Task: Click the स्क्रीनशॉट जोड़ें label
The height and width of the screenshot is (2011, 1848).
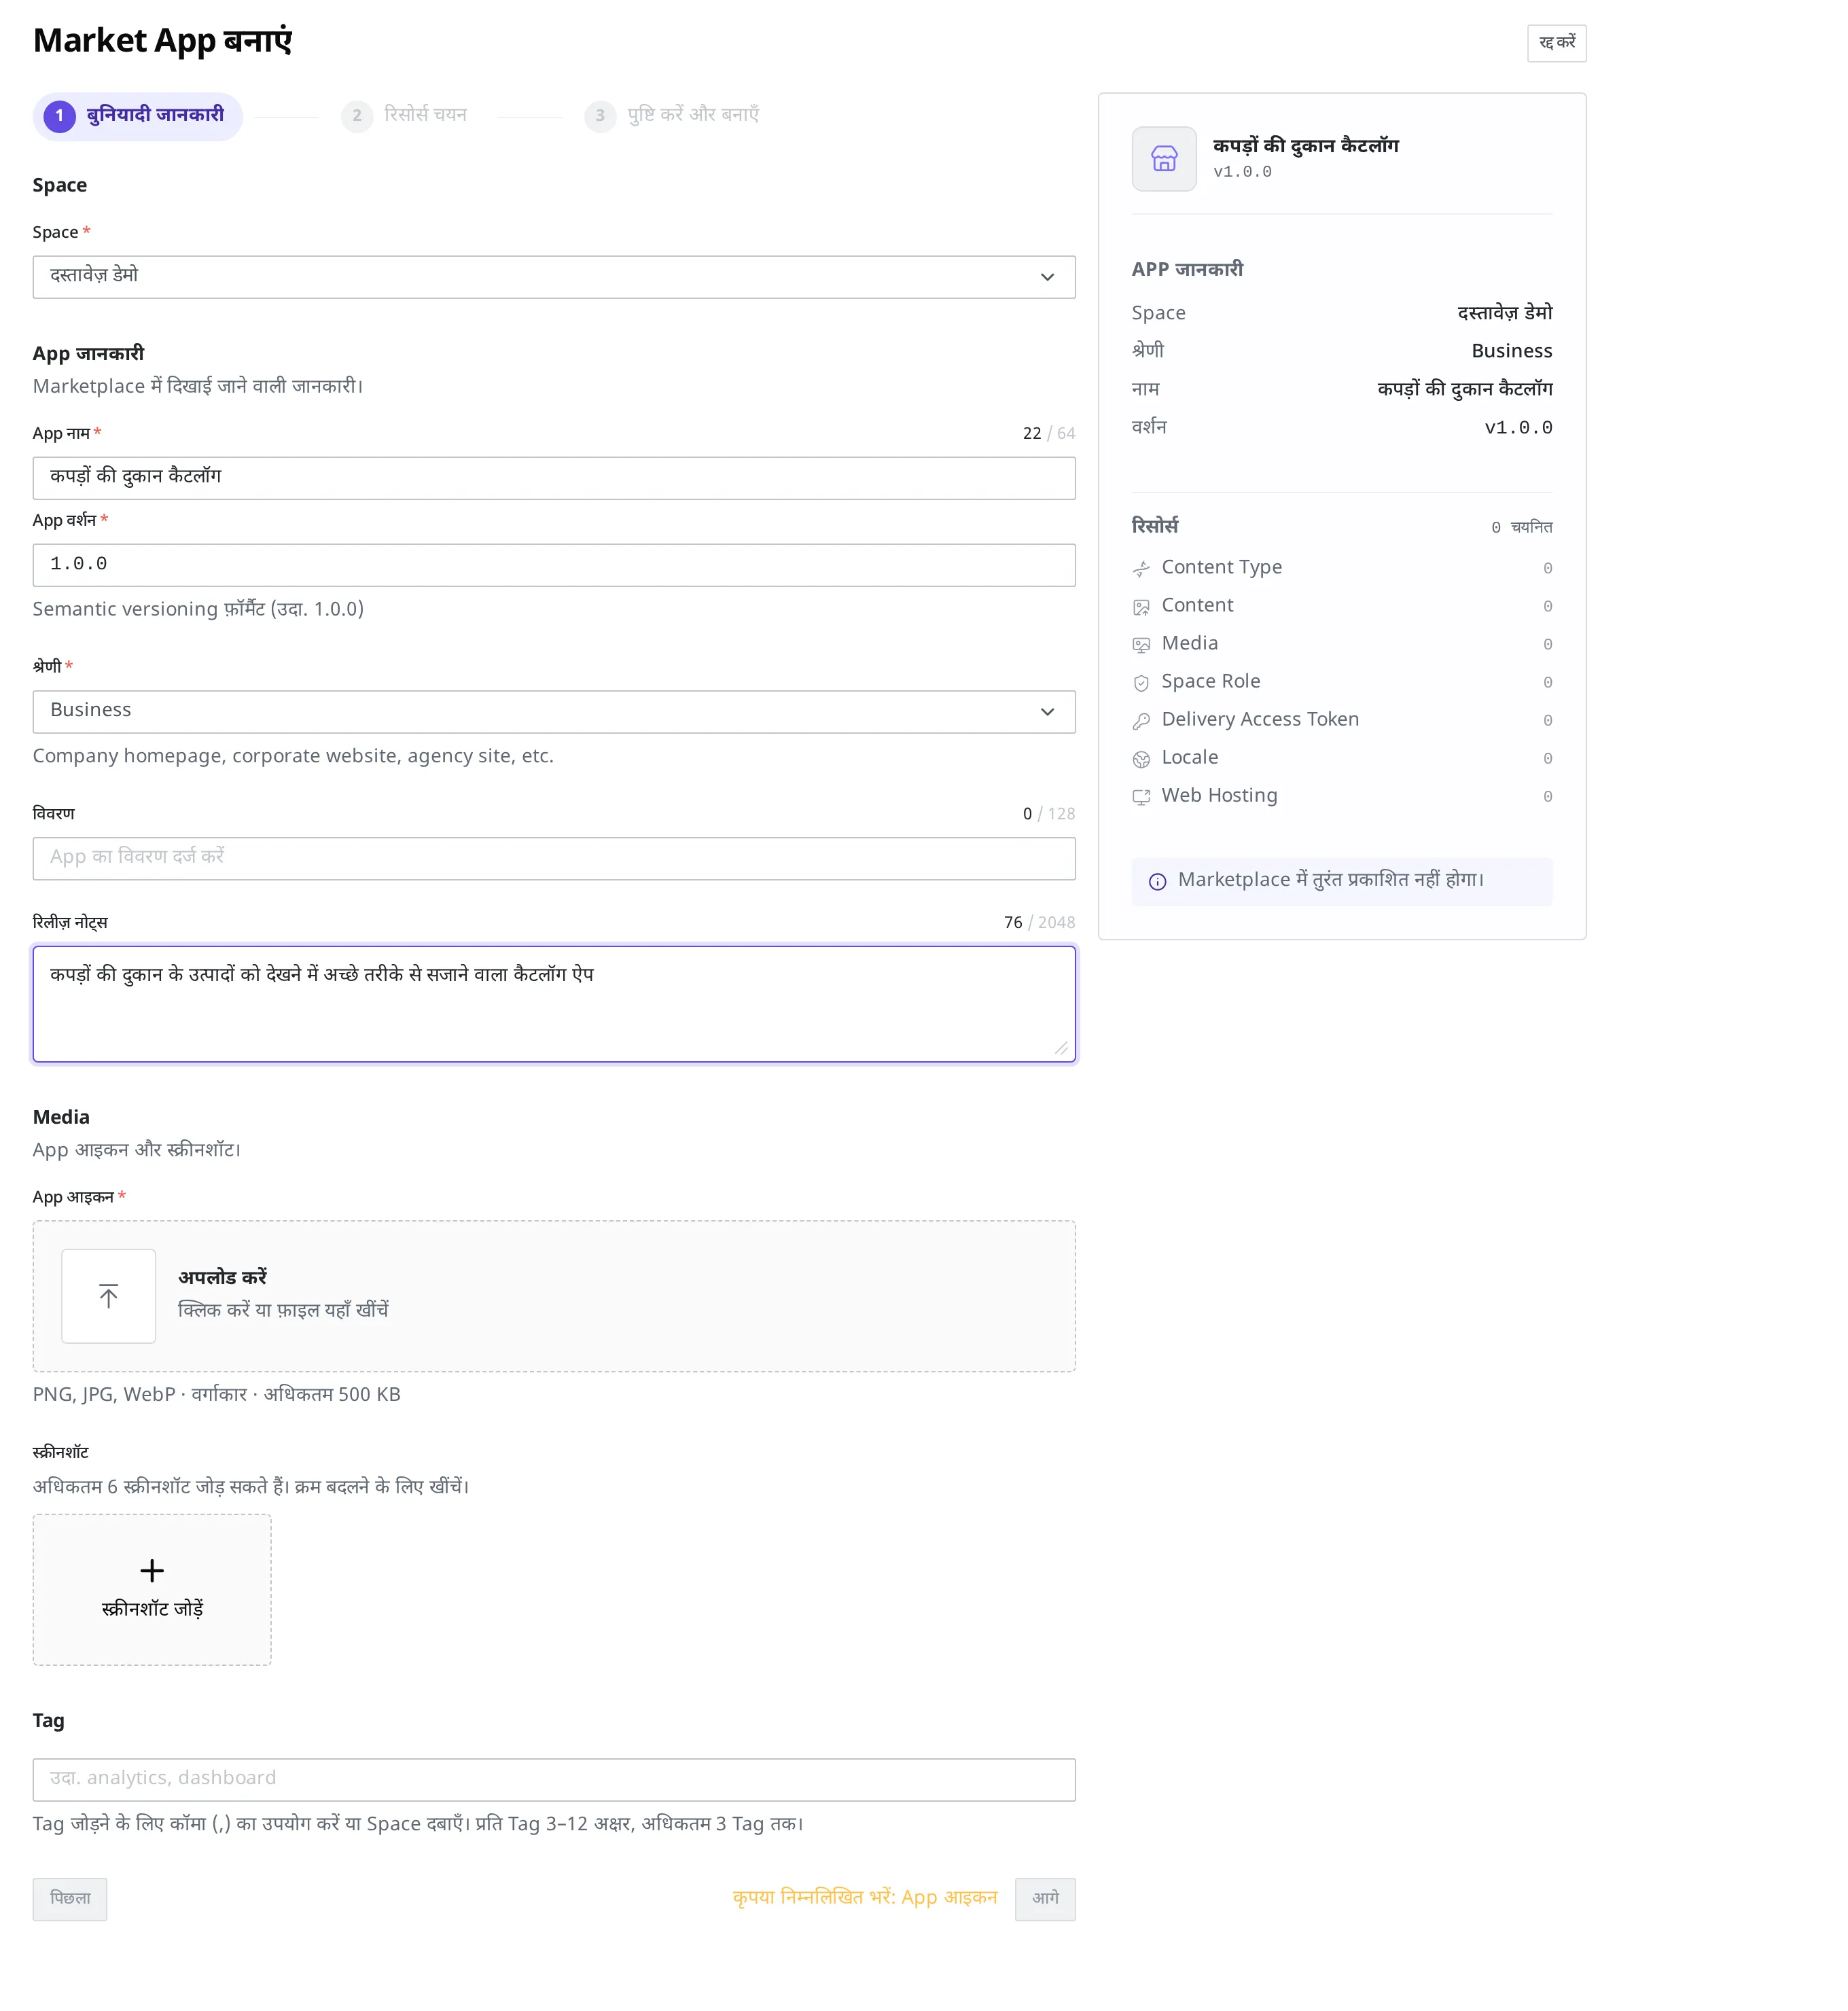Action: 152,1608
